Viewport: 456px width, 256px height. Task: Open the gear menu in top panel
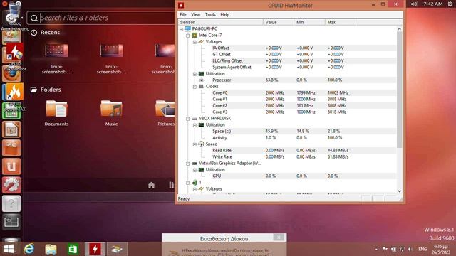(450, 4)
